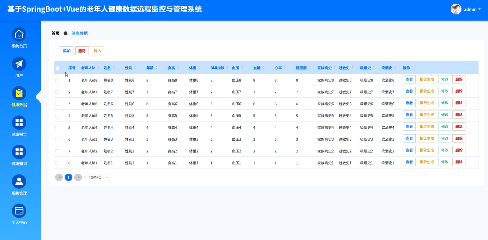488x240 pixels.
Task: Sort table by 血糖 column arrows
Action: tap(264, 68)
